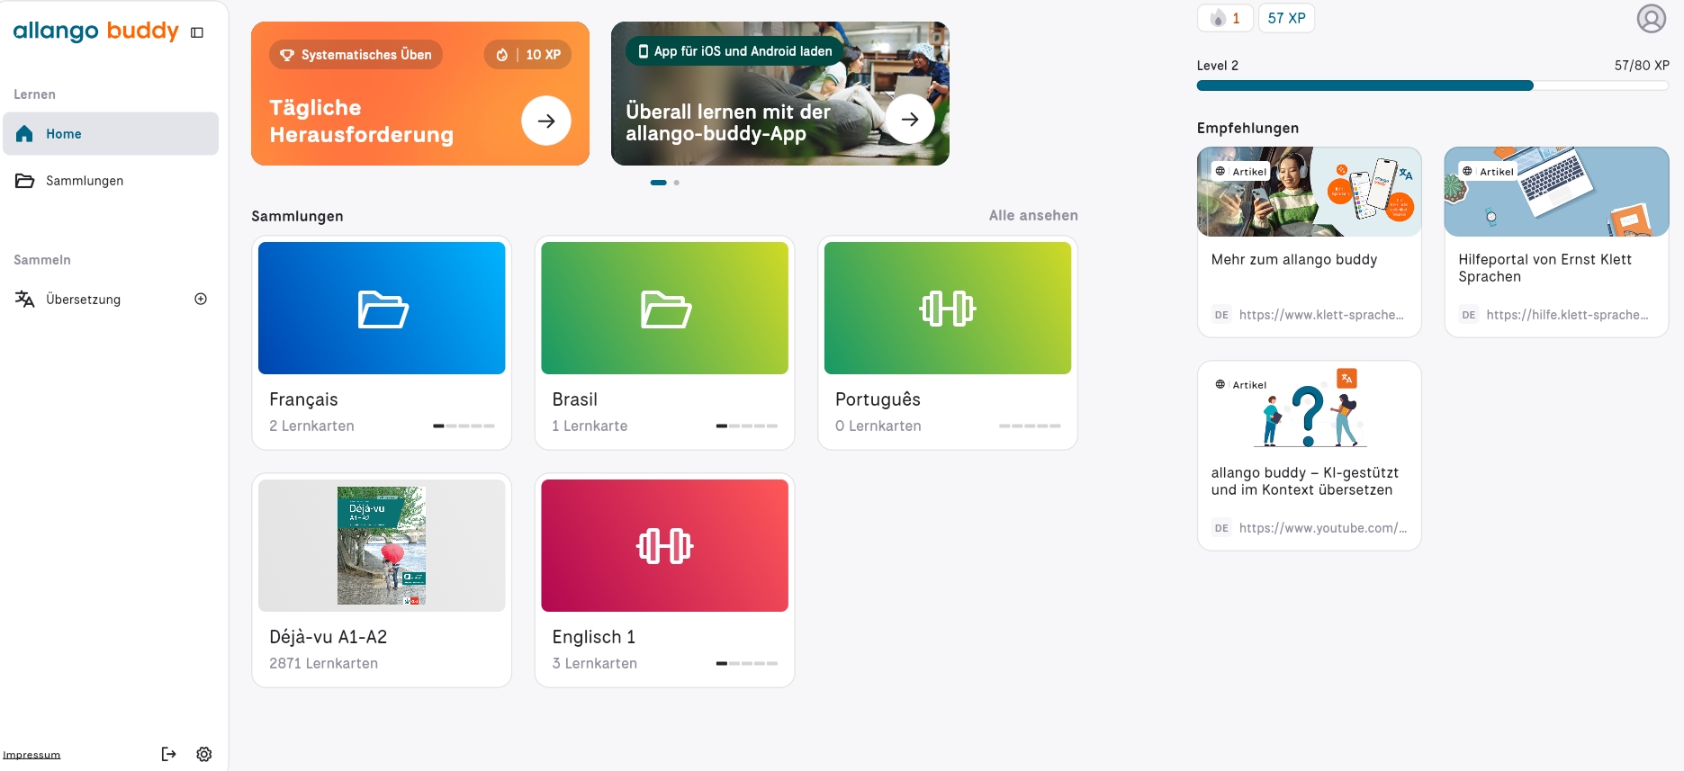This screenshot has width=1684, height=771.
Task: Open the Français collection folder thumbnail
Action: pyautogui.click(x=382, y=308)
